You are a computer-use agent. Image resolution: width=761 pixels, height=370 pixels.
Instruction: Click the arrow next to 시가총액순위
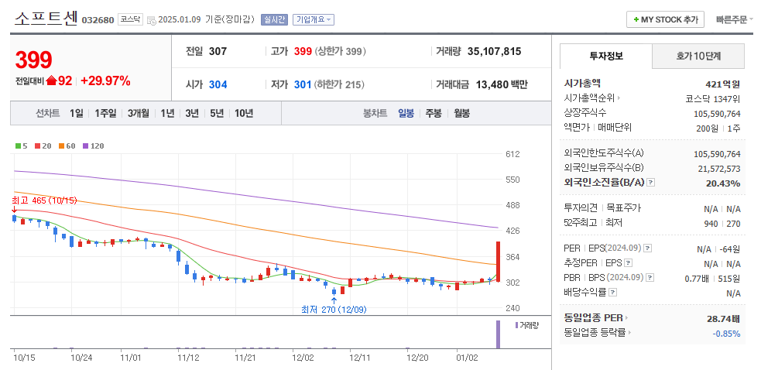[x=619, y=98]
